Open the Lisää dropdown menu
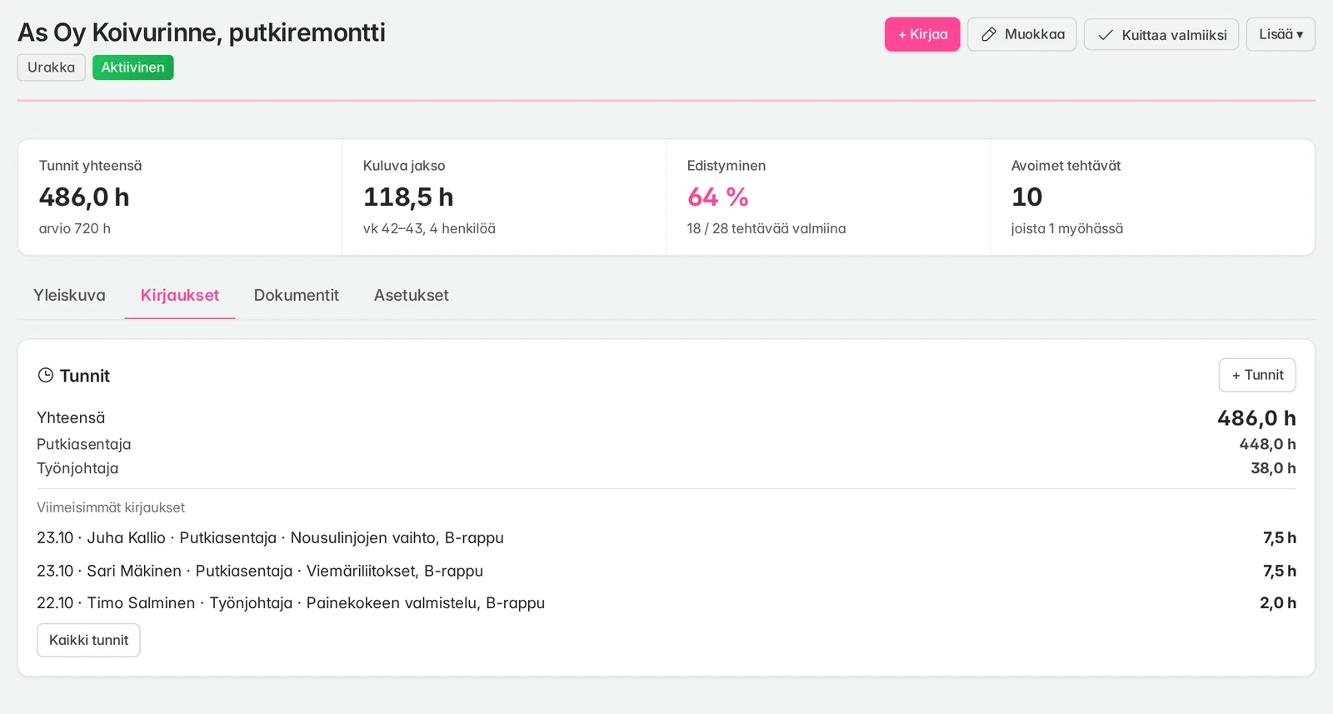Image resolution: width=1333 pixels, height=714 pixels. (x=1281, y=34)
